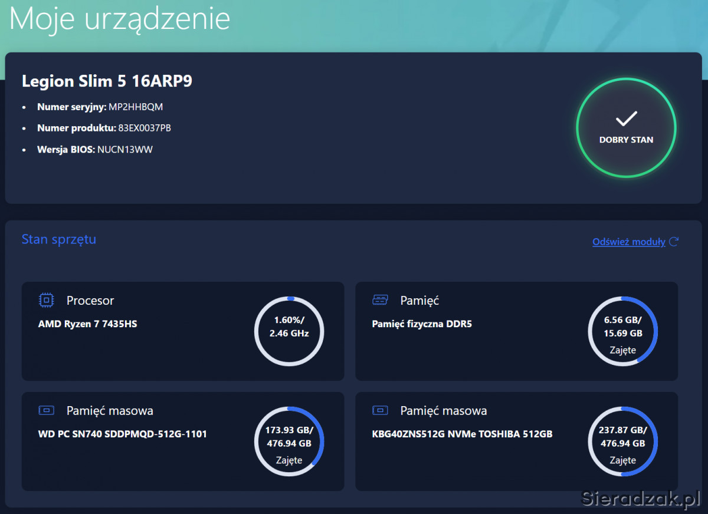This screenshot has width=708, height=514.
Task: Click the Procesor card heading
Action: pyautogui.click(x=90, y=301)
